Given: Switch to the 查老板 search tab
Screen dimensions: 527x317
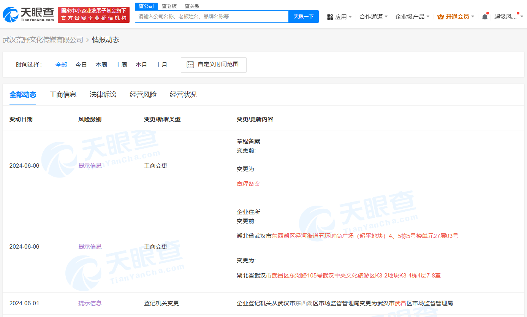Looking at the screenshot, I should (169, 6).
